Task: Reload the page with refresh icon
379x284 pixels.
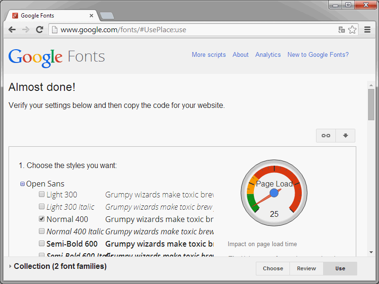Action: coord(40,30)
